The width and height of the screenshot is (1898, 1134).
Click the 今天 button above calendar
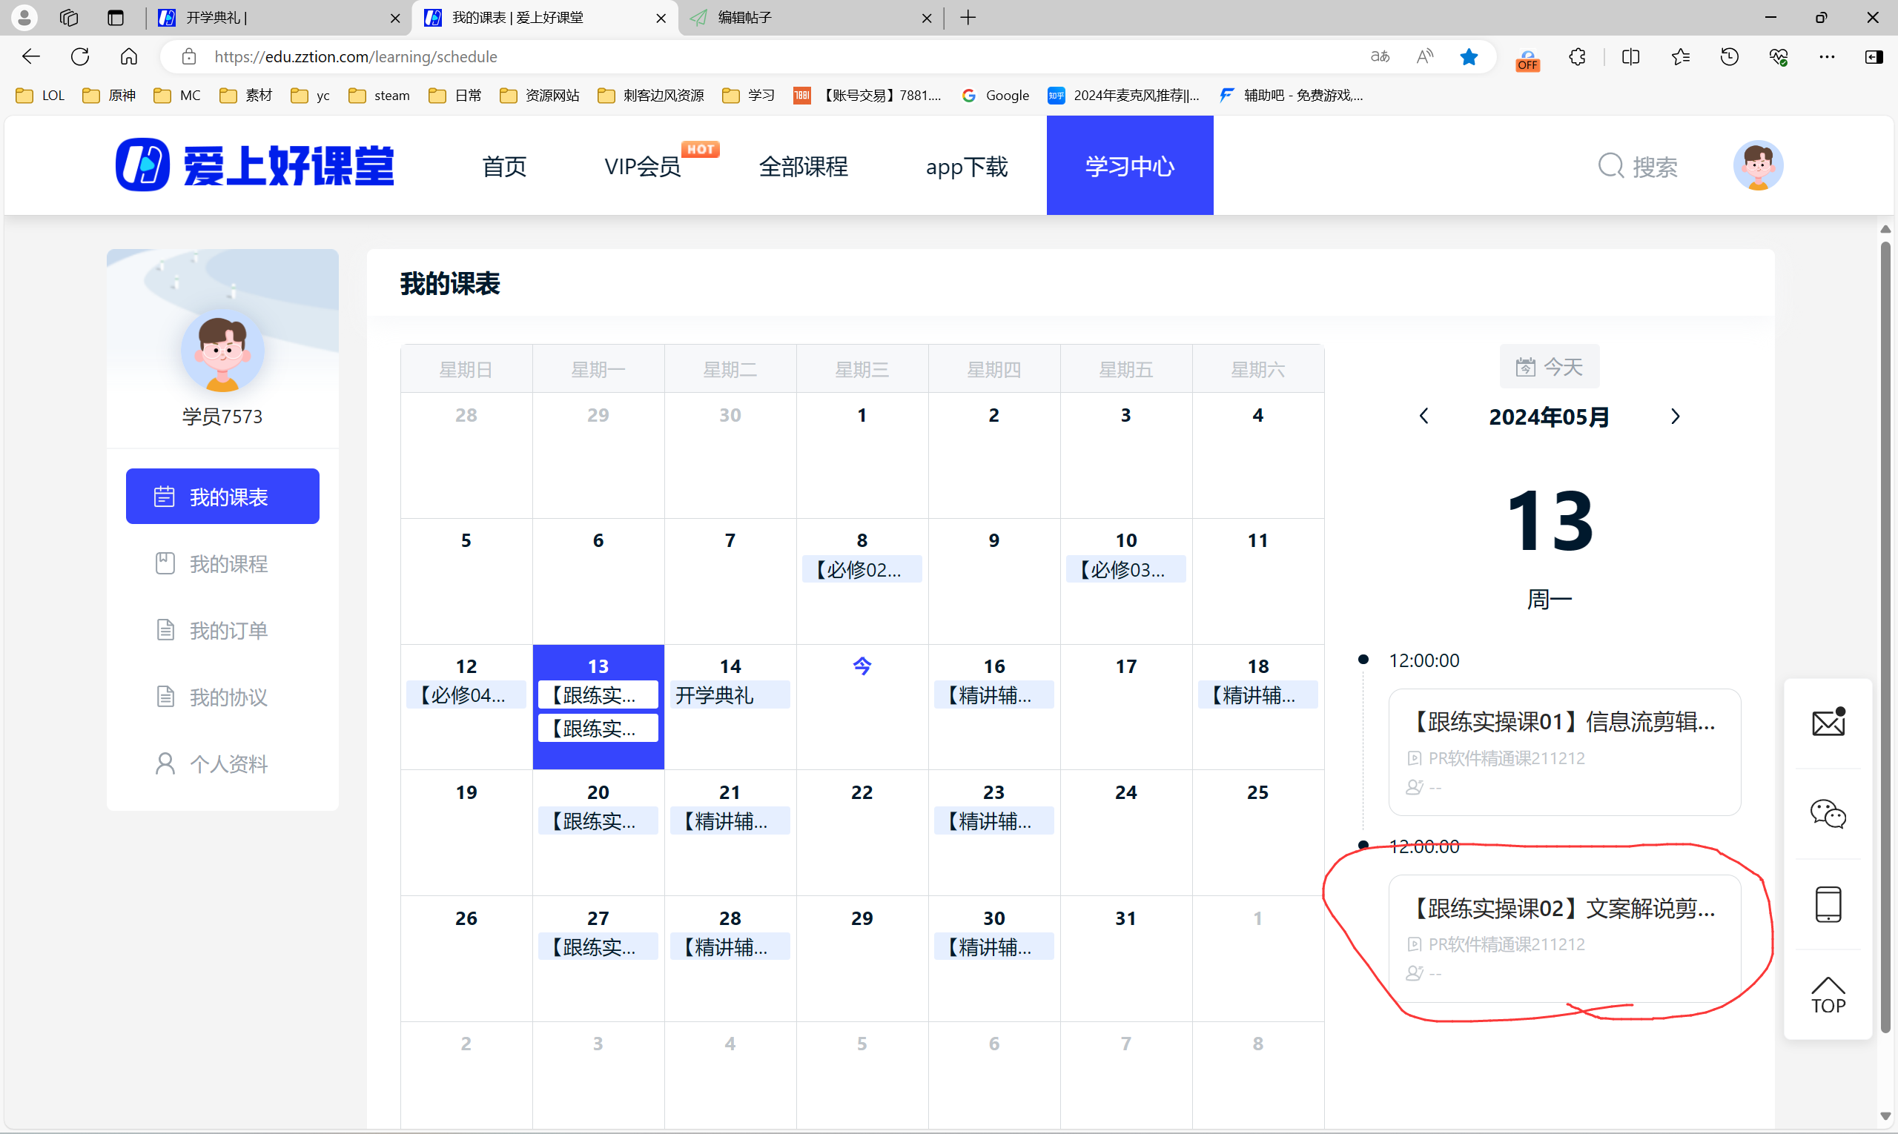coord(1549,367)
